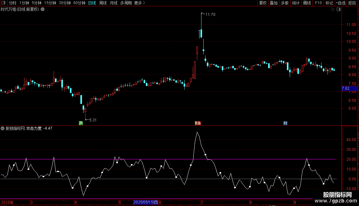Click the 2025年 label on time axis
This screenshot has height=206, width=359.
coord(7,202)
